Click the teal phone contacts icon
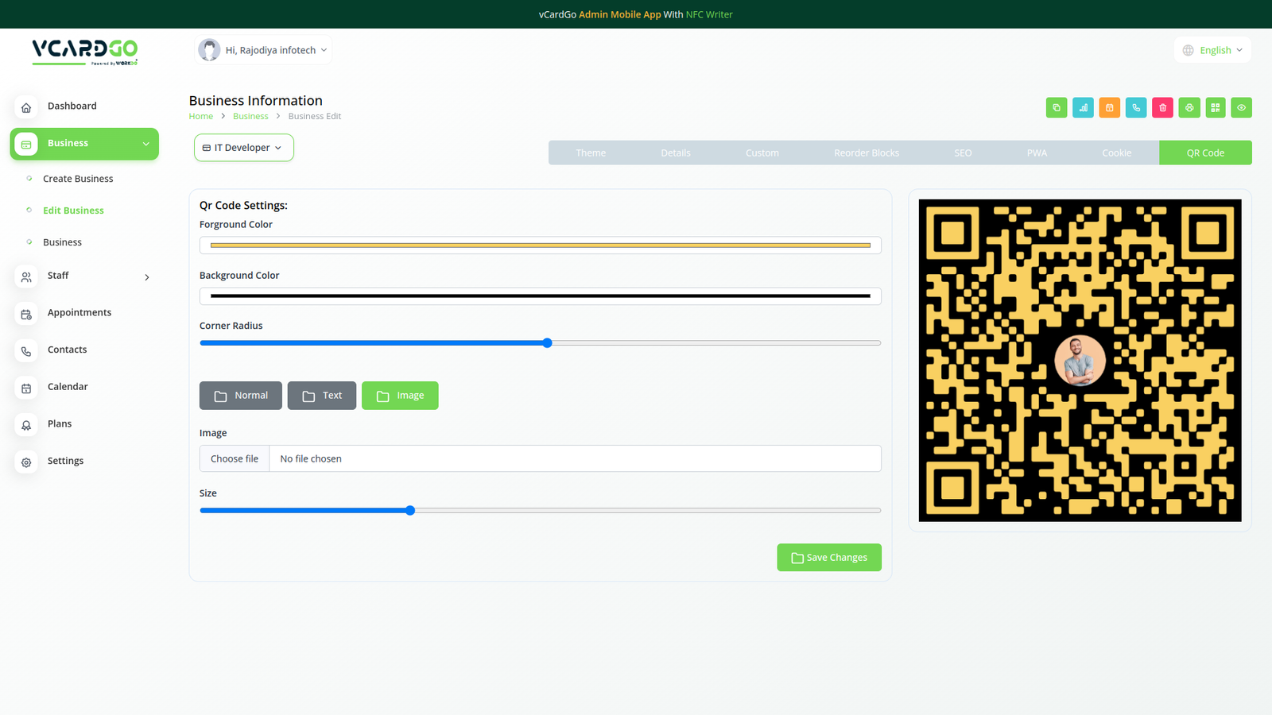1272x715 pixels. pyautogui.click(x=1136, y=108)
